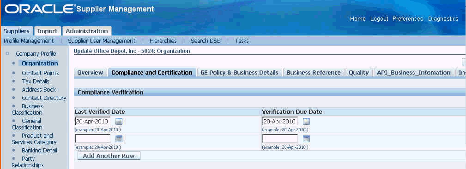Click the empty Verification Due Date field
The height and width of the screenshot is (169, 466).
(x=280, y=139)
